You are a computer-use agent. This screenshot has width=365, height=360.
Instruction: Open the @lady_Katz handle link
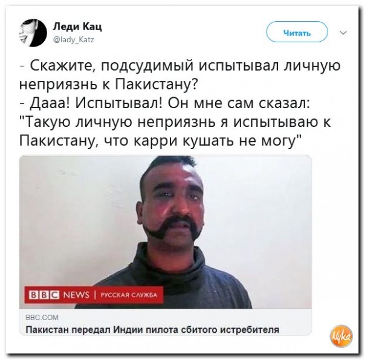pyautogui.click(x=74, y=40)
